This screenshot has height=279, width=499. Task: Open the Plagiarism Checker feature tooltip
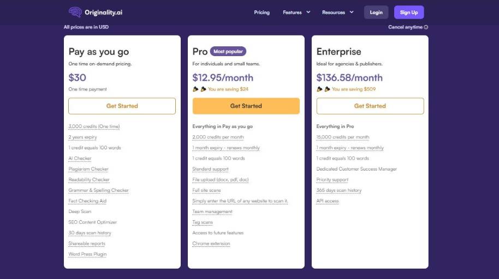point(88,169)
